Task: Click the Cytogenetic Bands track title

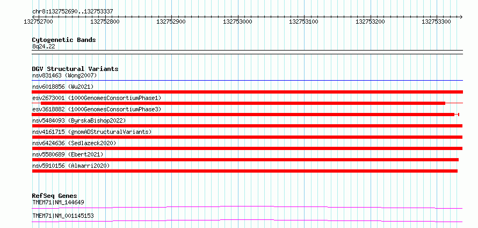Action: pos(64,40)
